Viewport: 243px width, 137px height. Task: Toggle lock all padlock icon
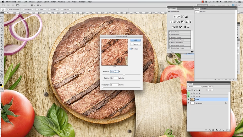coord(199,90)
